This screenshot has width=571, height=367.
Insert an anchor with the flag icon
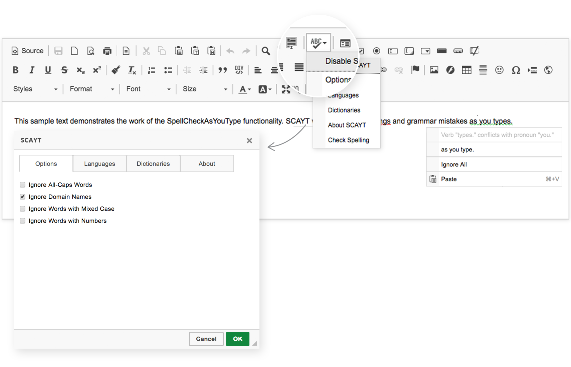pyautogui.click(x=415, y=70)
